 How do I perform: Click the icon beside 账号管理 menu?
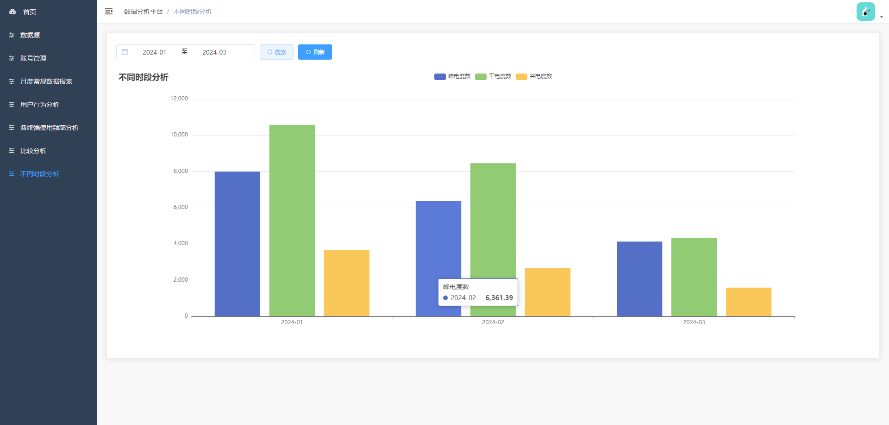[12, 58]
